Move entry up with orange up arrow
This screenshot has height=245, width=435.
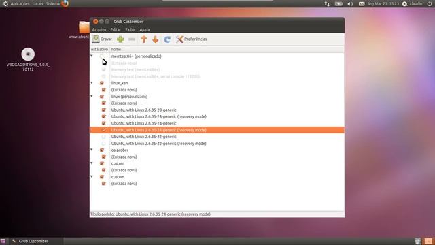143,39
